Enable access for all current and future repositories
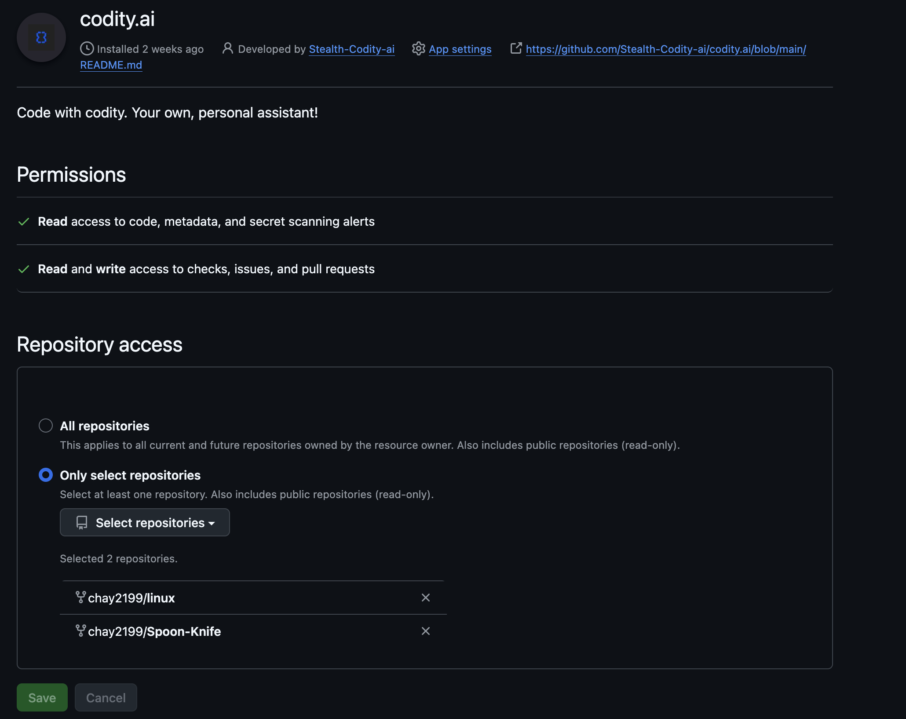The width and height of the screenshot is (906, 719). (45, 426)
